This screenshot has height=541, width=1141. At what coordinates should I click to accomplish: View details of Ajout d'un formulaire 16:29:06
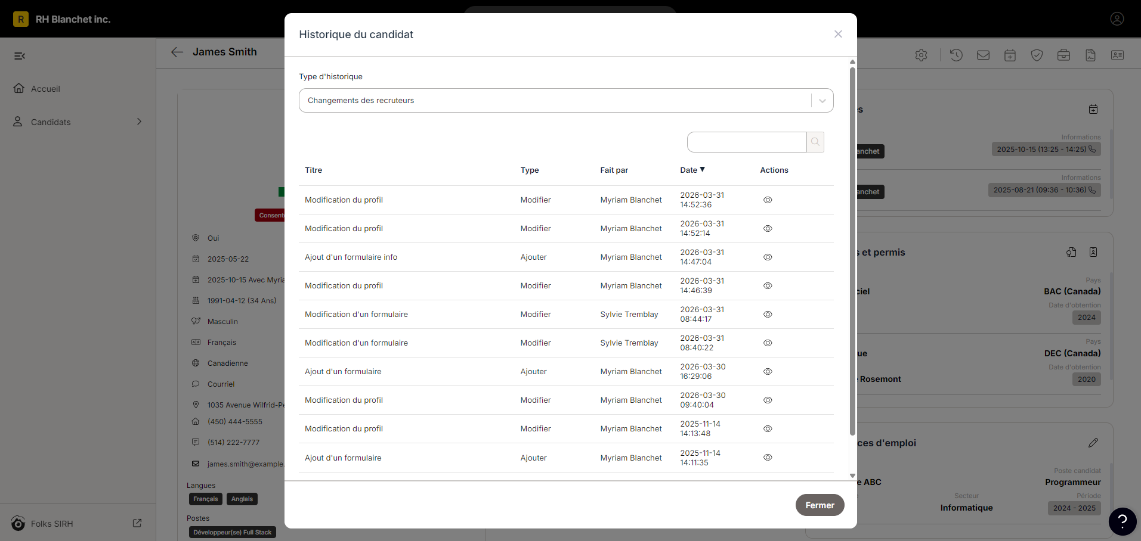768,372
